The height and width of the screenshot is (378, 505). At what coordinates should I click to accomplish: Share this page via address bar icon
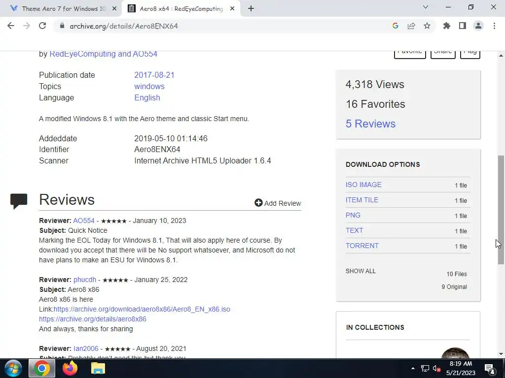coord(411,26)
